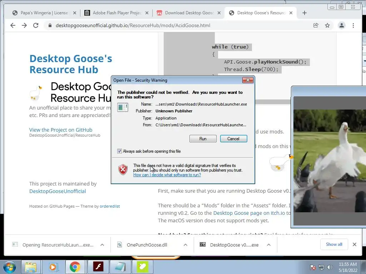Open the Desktop Goose taskbar icon
This screenshot has height=274, width=366.
(142, 267)
